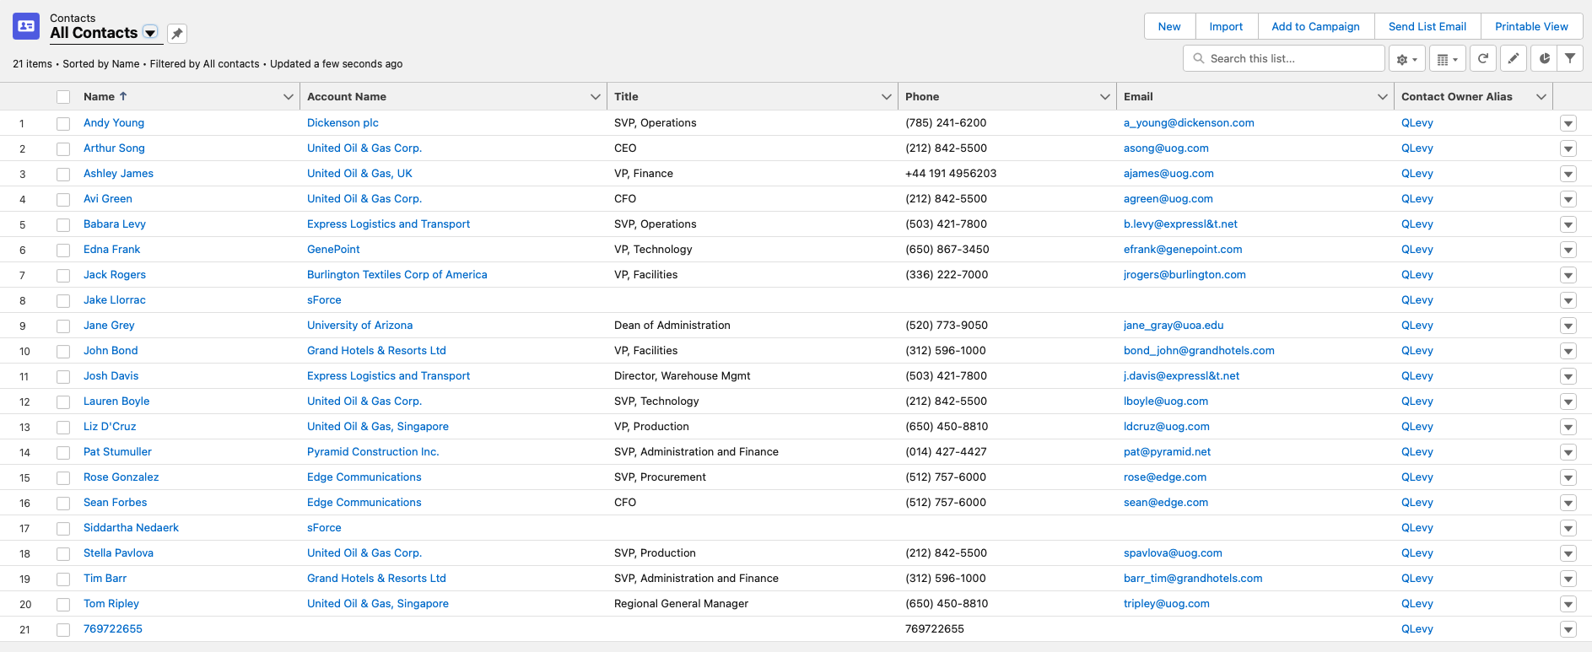Show the charts panel icon
The image size is (1592, 652).
(1544, 58)
